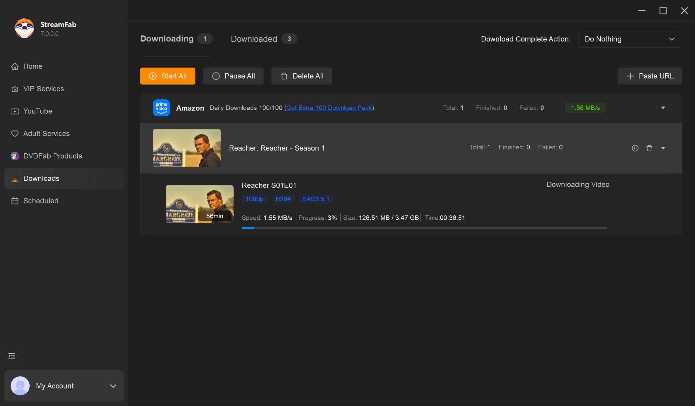Expand details for Reacher: Reacher - Season 1
The width and height of the screenshot is (695, 406).
pyautogui.click(x=663, y=148)
